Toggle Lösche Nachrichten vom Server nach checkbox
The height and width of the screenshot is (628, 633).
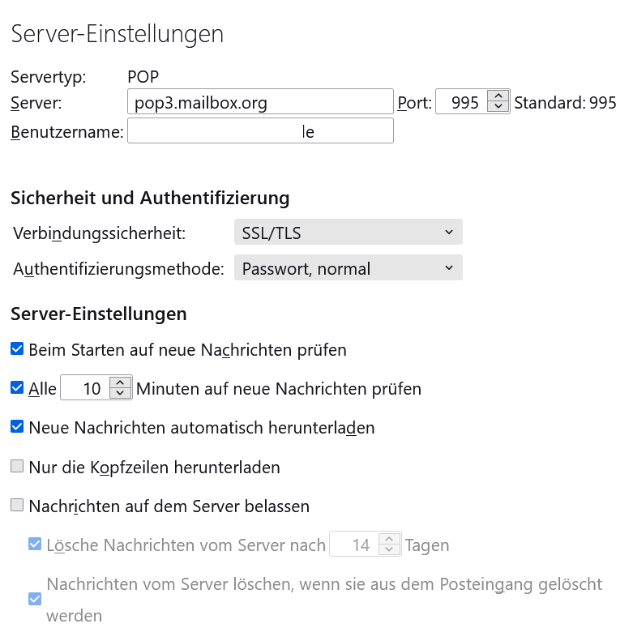[x=35, y=544]
